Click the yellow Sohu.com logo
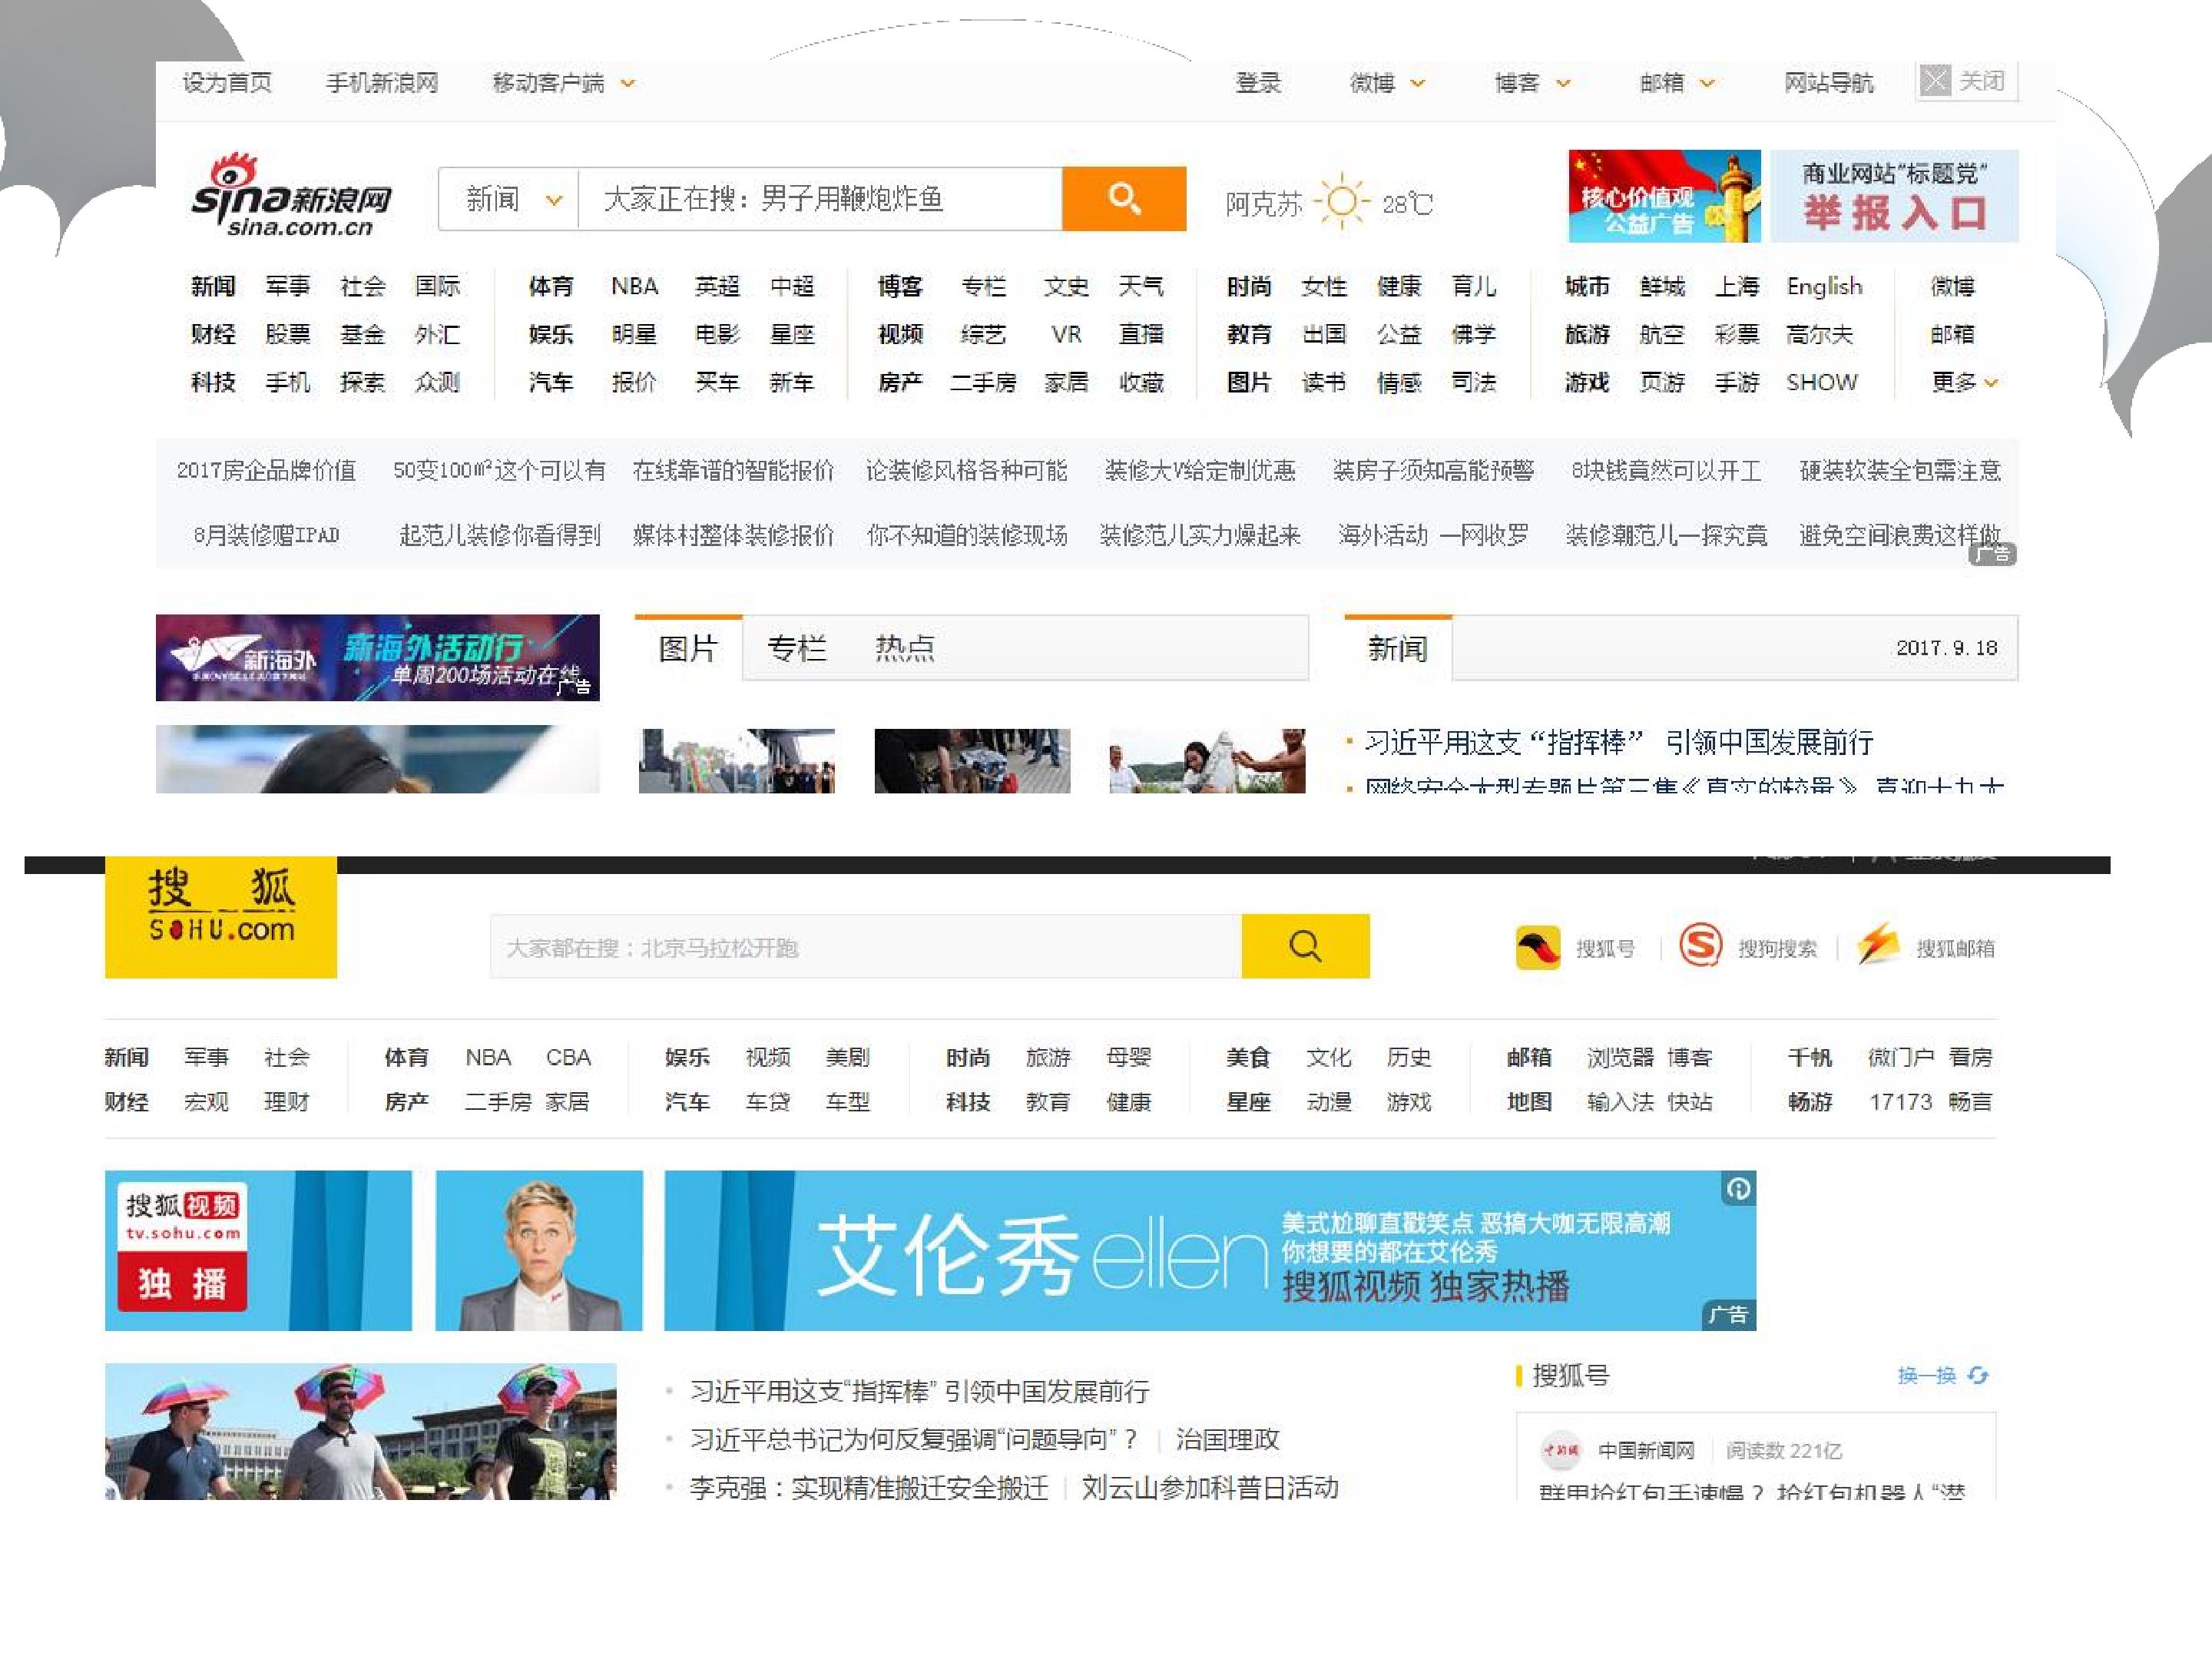This screenshot has height=1659, width=2212. (221, 917)
